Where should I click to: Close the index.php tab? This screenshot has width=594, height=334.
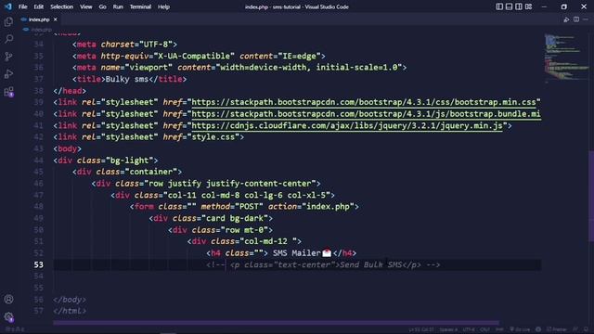tap(56, 19)
